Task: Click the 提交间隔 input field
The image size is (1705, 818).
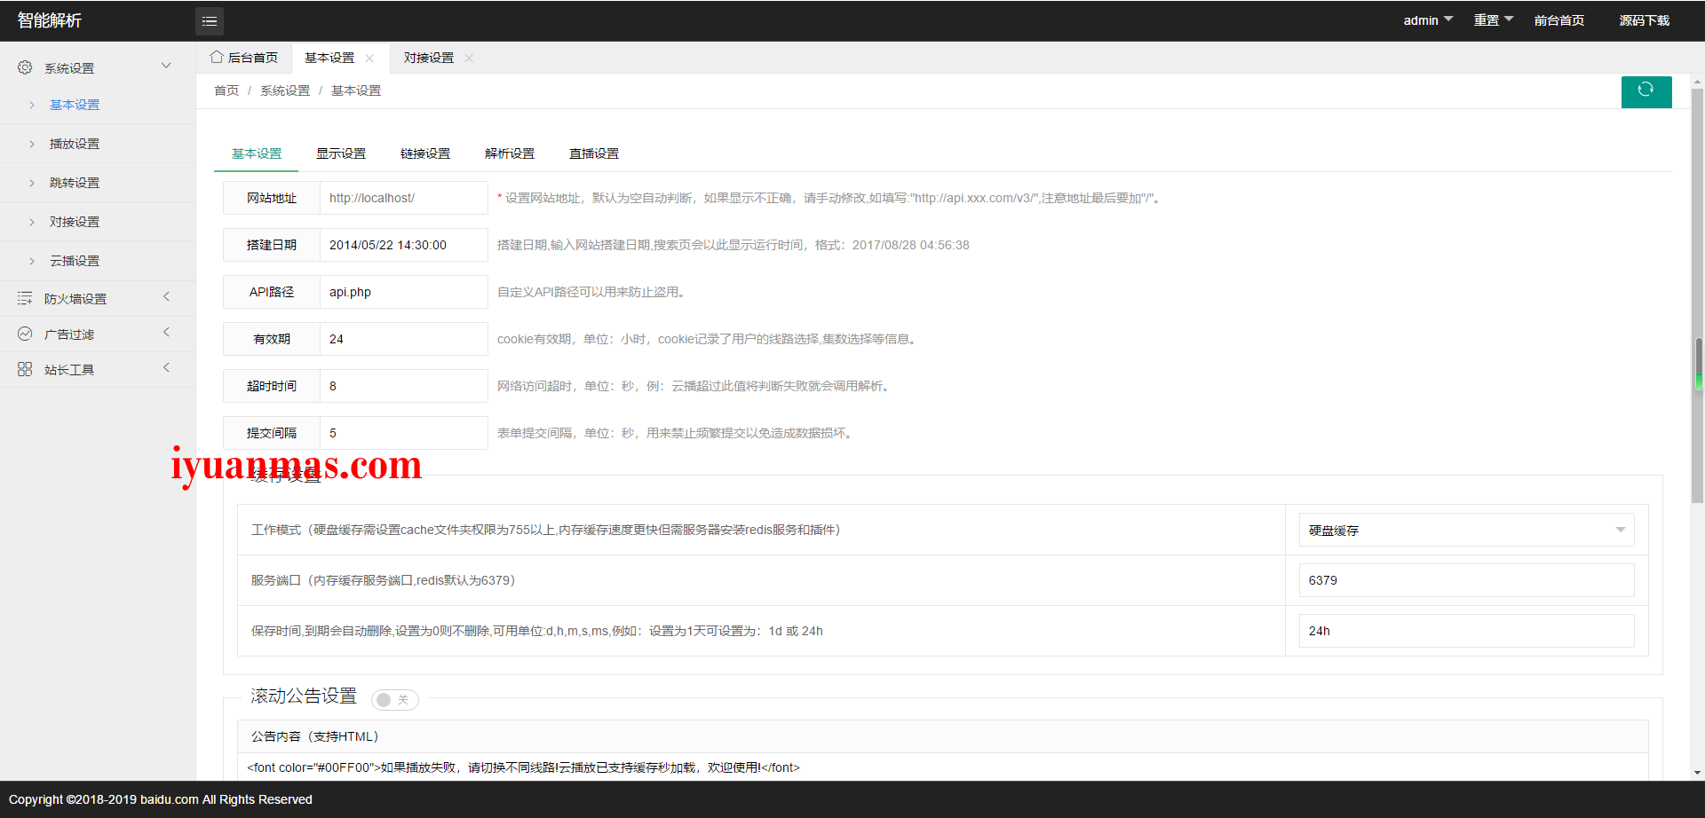Action: 404,433
